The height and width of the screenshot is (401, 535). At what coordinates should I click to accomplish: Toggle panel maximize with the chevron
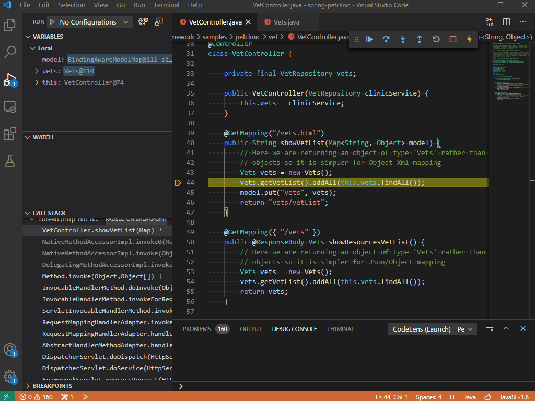(x=506, y=328)
